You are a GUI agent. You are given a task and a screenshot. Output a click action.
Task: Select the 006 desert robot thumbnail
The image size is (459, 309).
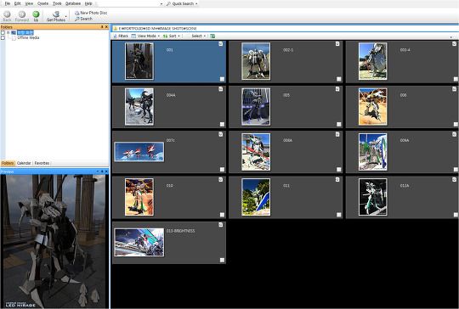tap(372, 107)
